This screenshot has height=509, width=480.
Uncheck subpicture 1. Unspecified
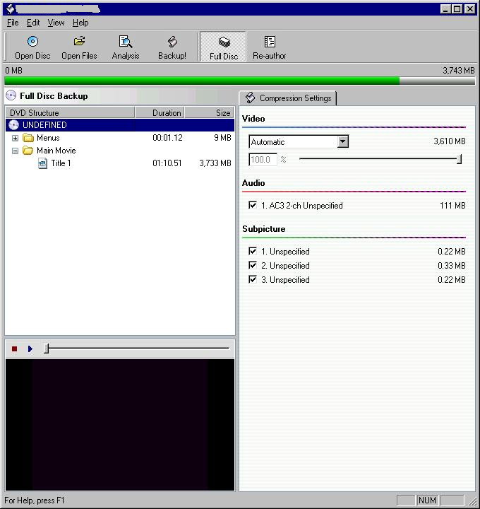253,251
